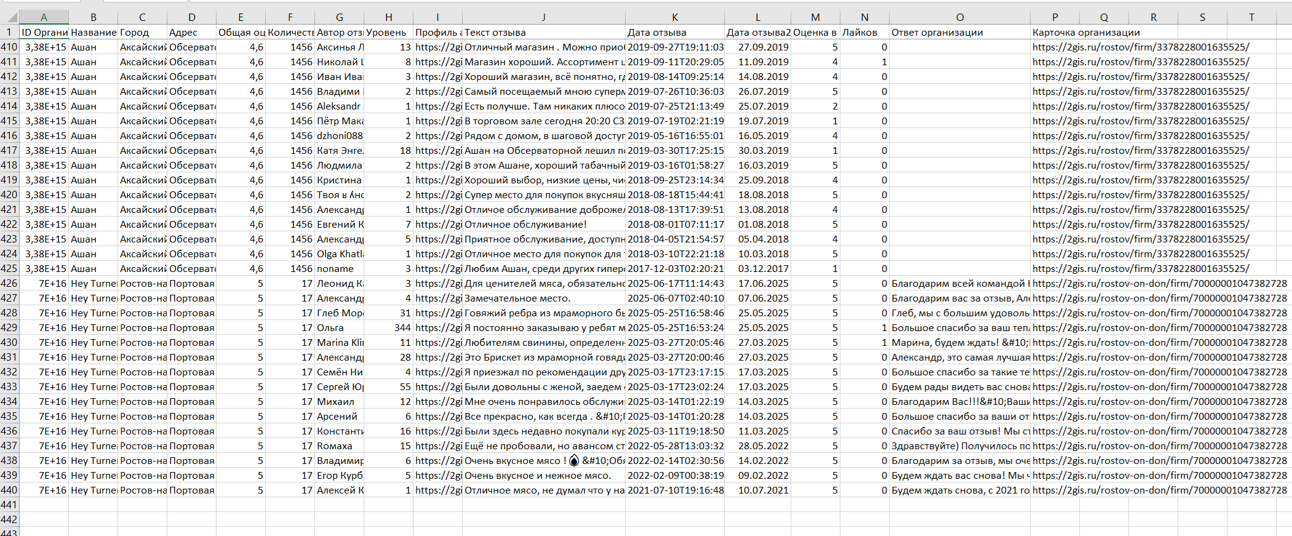This screenshot has width=1292, height=536.
Task: Select author cell 'Aleksandr'
Action: pyautogui.click(x=339, y=106)
